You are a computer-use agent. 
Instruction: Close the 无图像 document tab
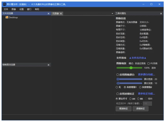(x=61, y=13)
